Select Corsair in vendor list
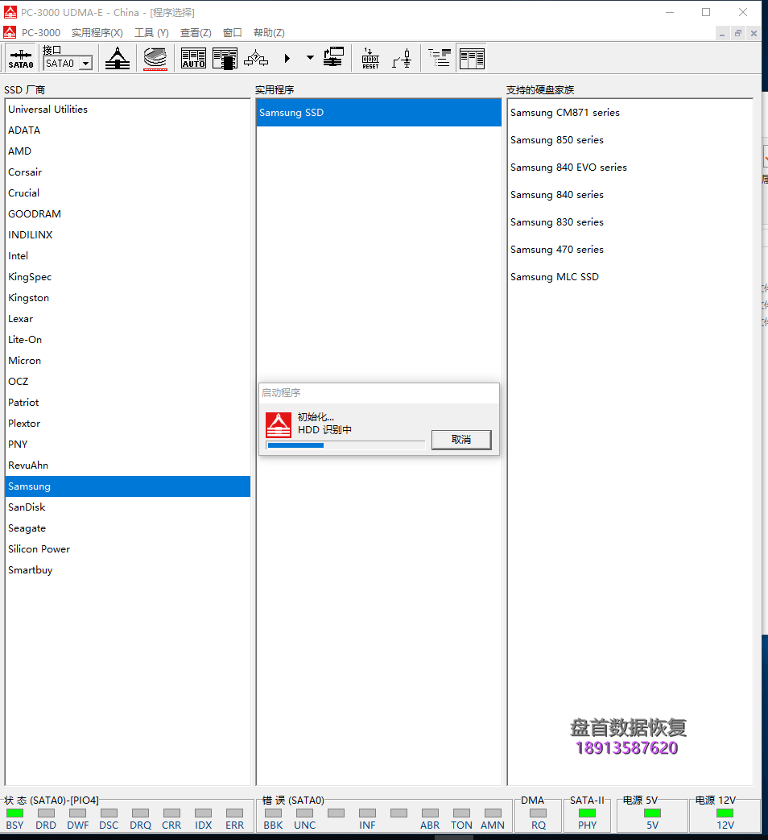The image size is (768, 840). pyautogui.click(x=128, y=172)
